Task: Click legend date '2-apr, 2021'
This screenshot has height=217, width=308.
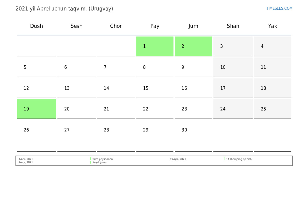Action: coord(26,162)
